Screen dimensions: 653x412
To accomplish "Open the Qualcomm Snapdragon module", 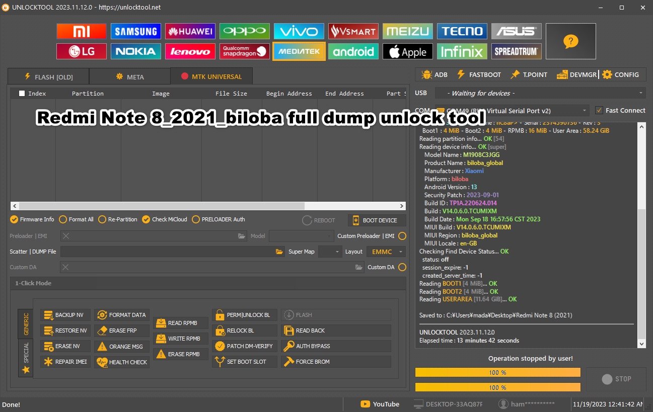I will (x=245, y=51).
